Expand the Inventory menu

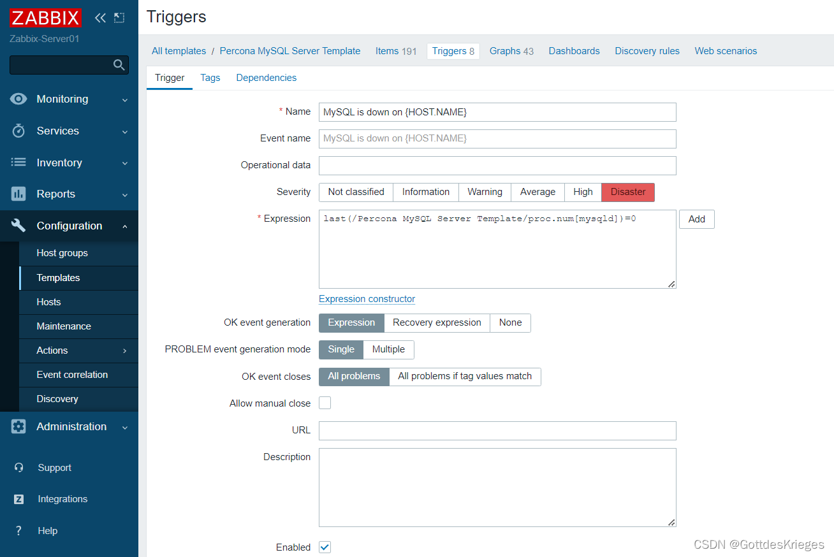pyautogui.click(x=125, y=164)
